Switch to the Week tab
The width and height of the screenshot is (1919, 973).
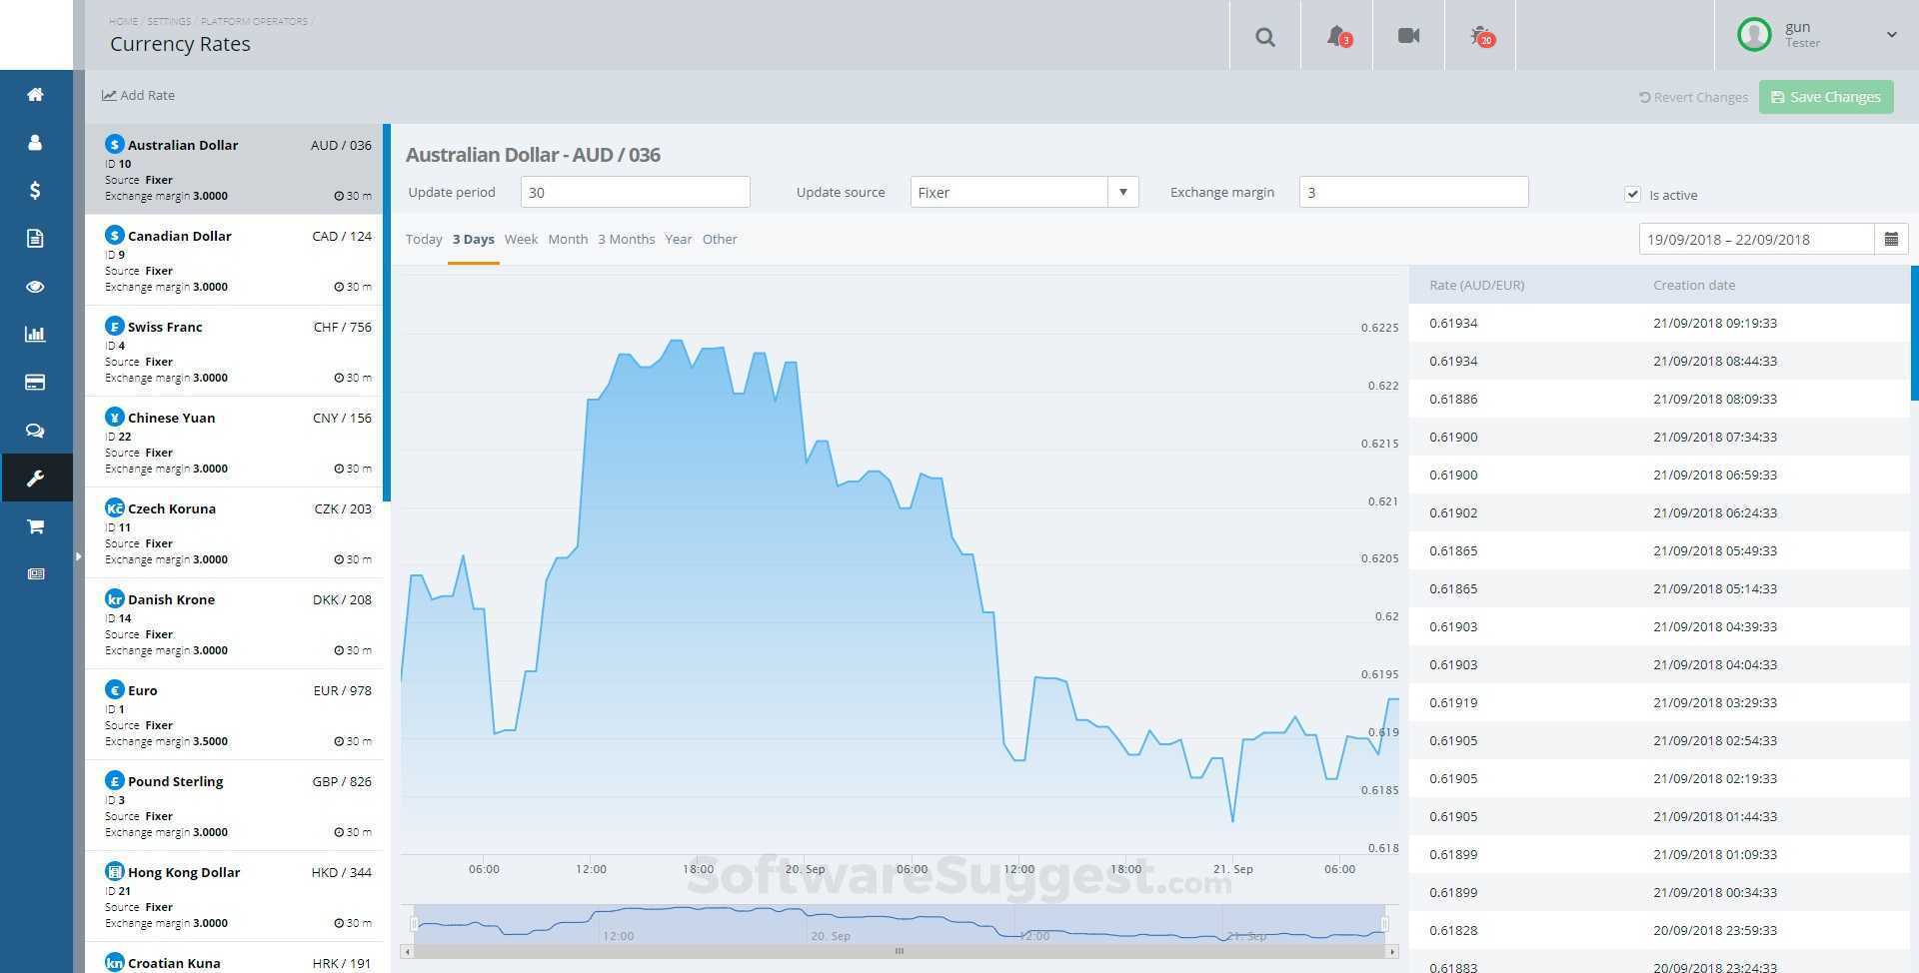pyautogui.click(x=521, y=240)
